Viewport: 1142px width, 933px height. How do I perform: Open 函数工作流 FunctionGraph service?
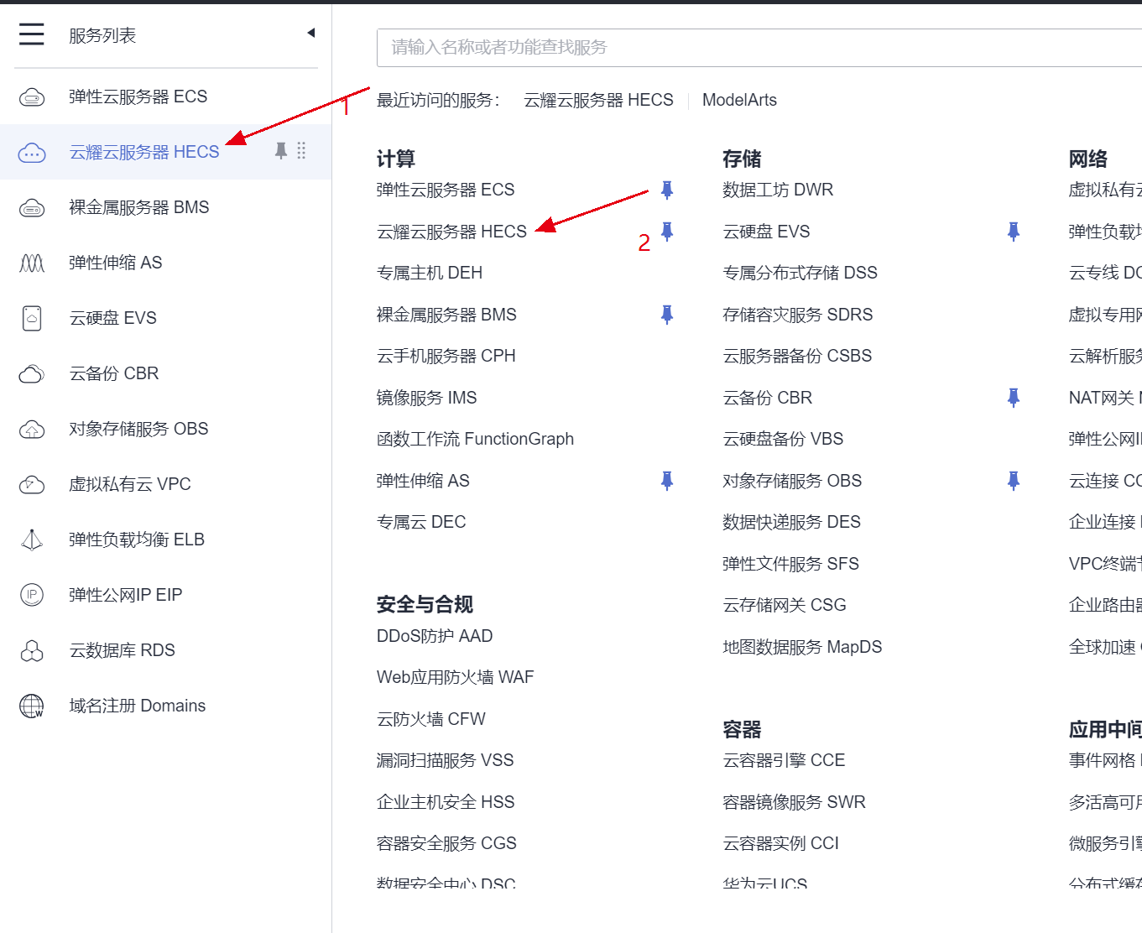[x=475, y=439]
